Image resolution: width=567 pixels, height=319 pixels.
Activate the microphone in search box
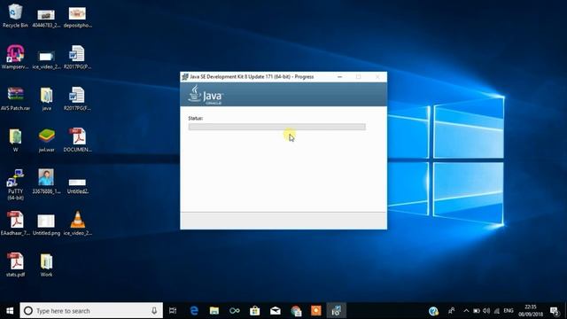[154, 311]
